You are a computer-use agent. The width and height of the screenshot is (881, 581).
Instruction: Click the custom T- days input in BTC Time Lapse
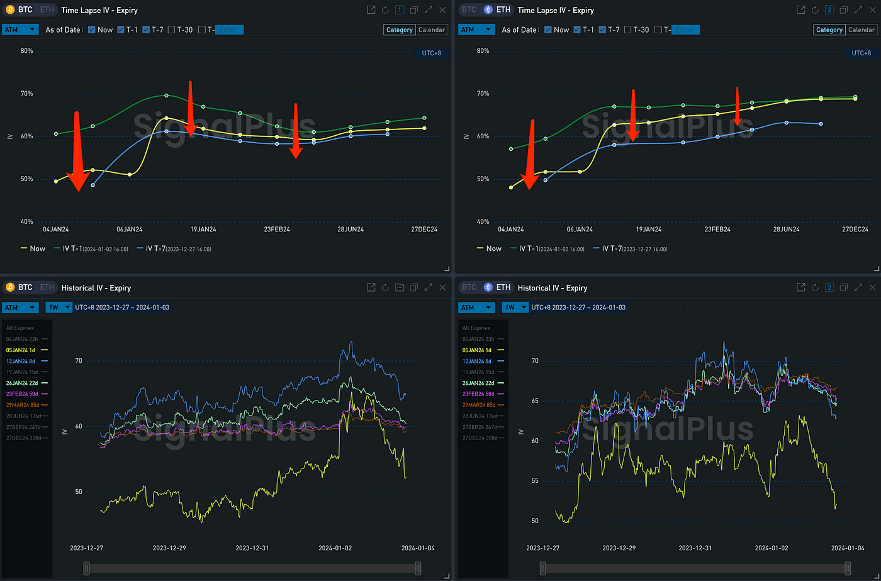pyautogui.click(x=228, y=30)
